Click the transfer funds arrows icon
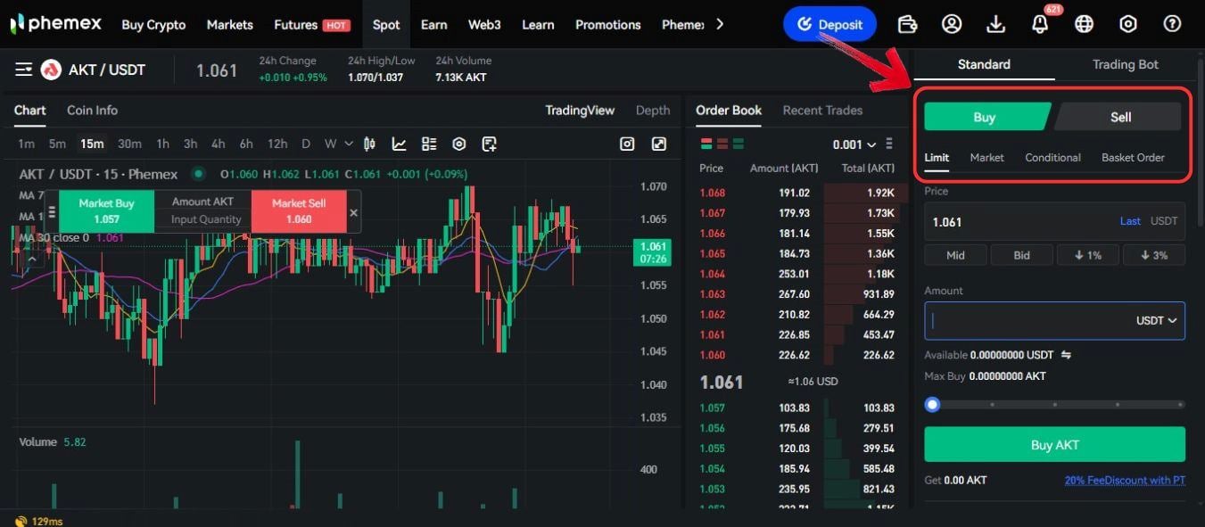The width and height of the screenshot is (1205, 527). (1066, 355)
